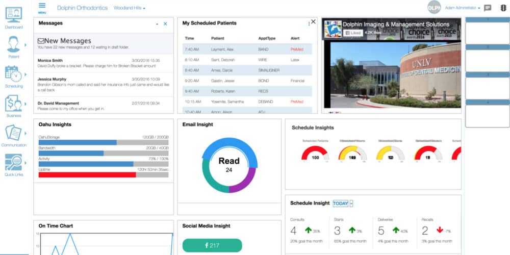Open the Communication sidebar icon
This screenshot has width=510, height=255.
click(x=14, y=133)
